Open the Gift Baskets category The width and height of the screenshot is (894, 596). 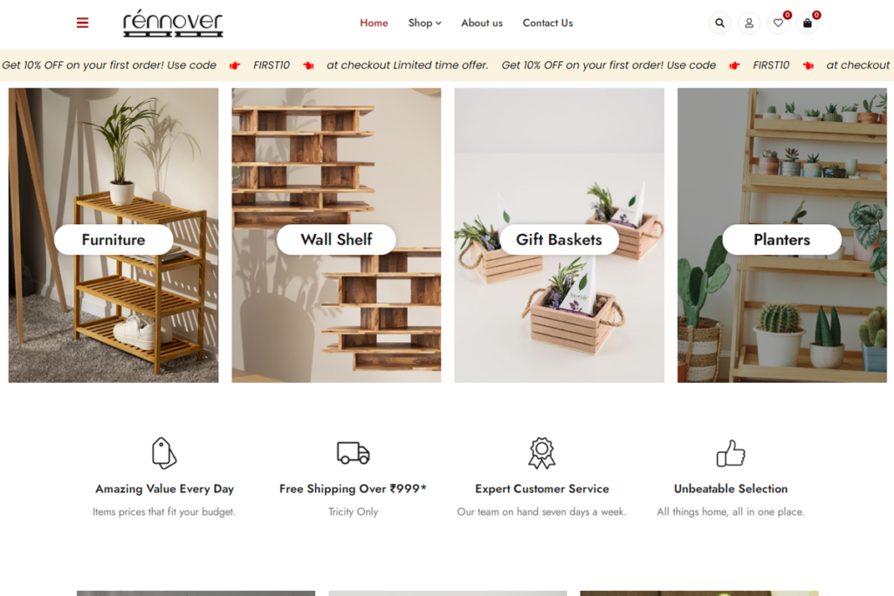coord(560,239)
